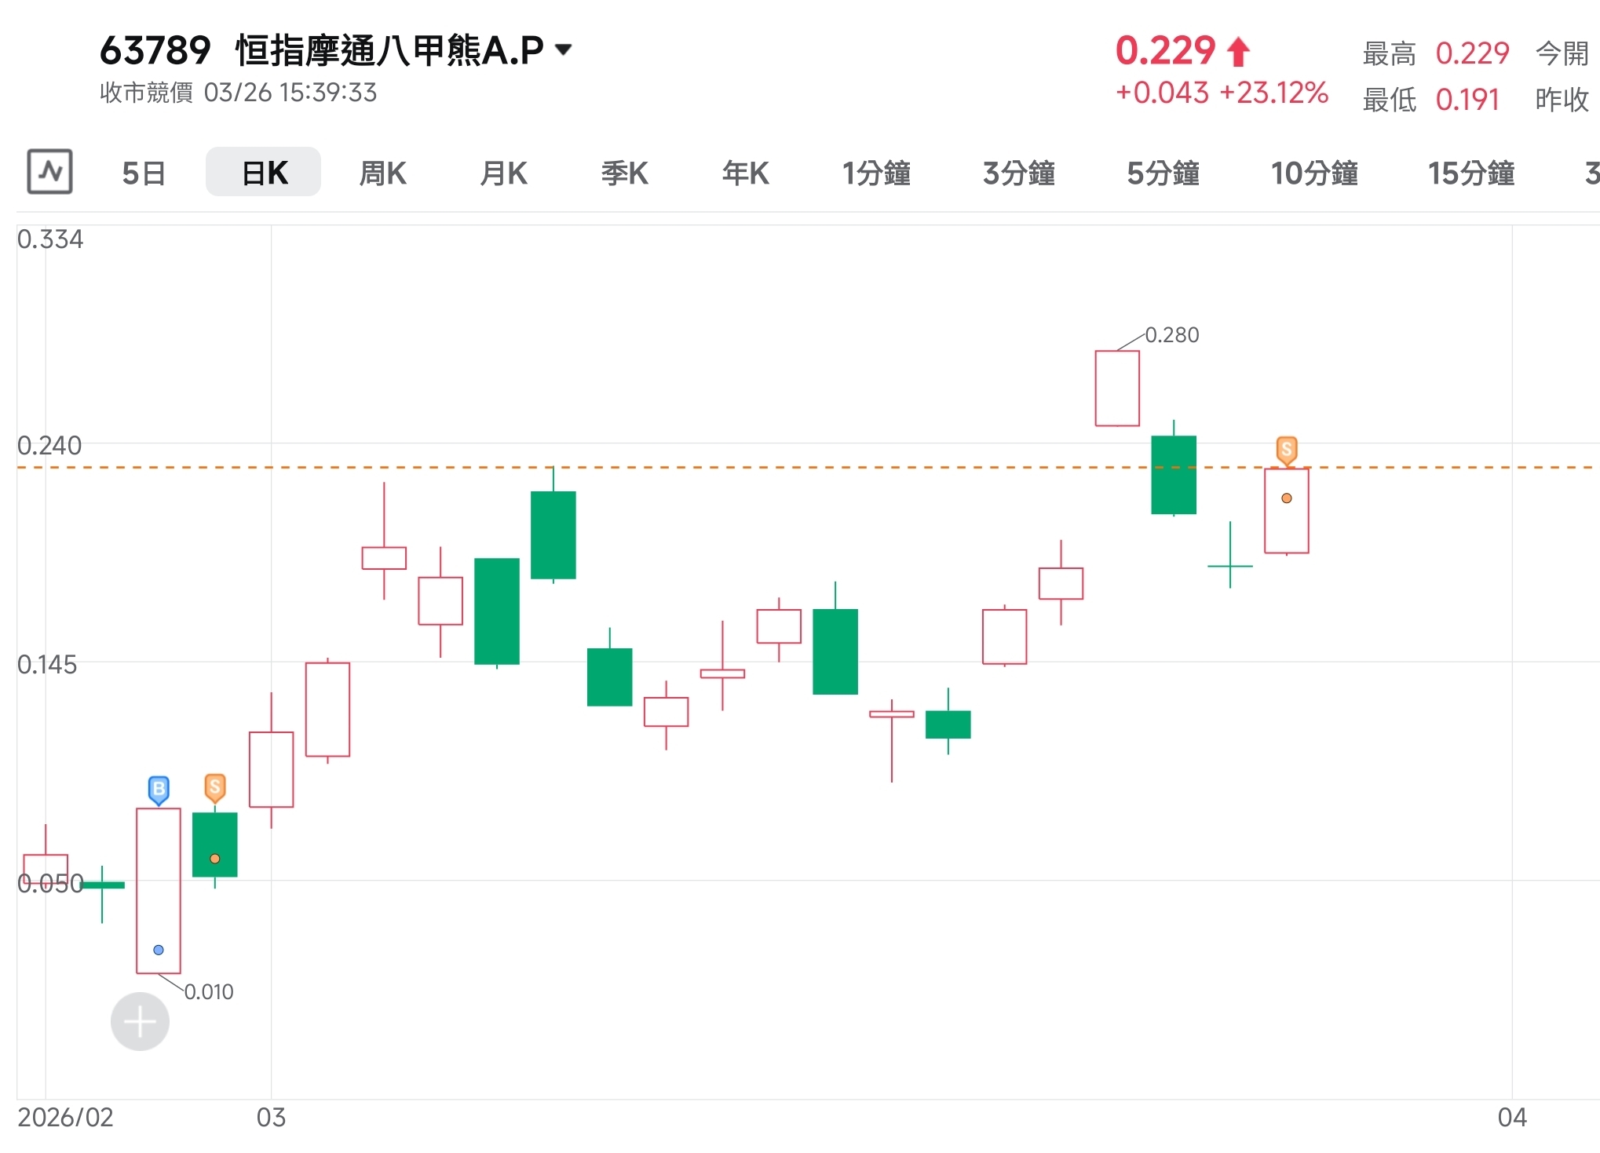Click the S sell marker above the green candle
The image size is (1600, 1153).
[x=214, y=787]
